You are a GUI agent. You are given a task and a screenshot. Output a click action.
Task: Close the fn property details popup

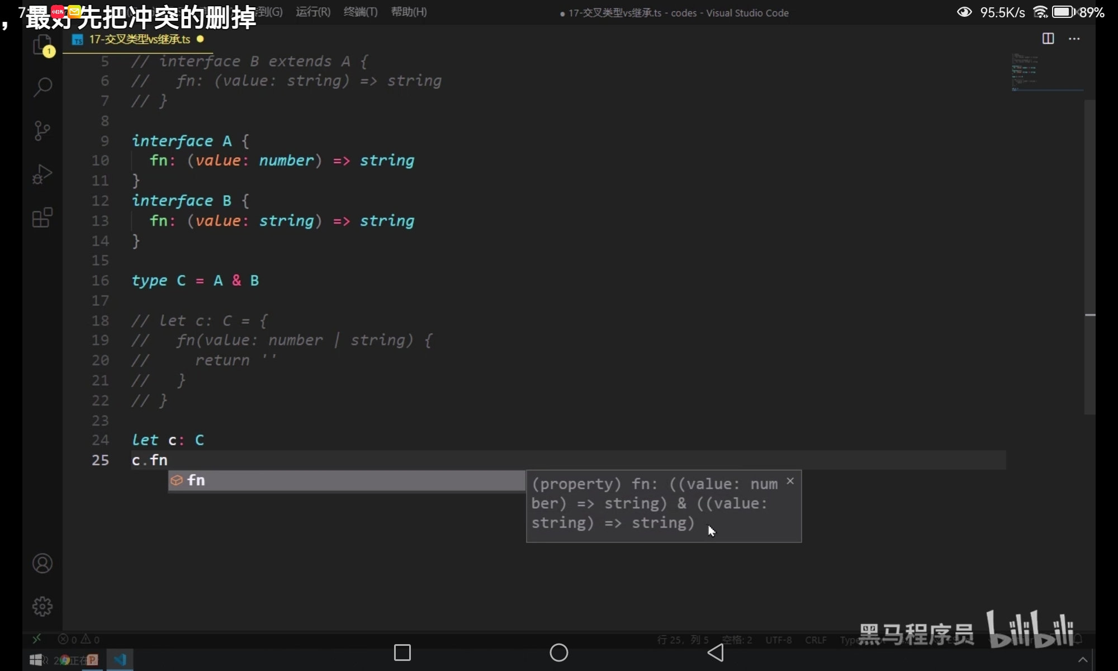tap(790, 481)
